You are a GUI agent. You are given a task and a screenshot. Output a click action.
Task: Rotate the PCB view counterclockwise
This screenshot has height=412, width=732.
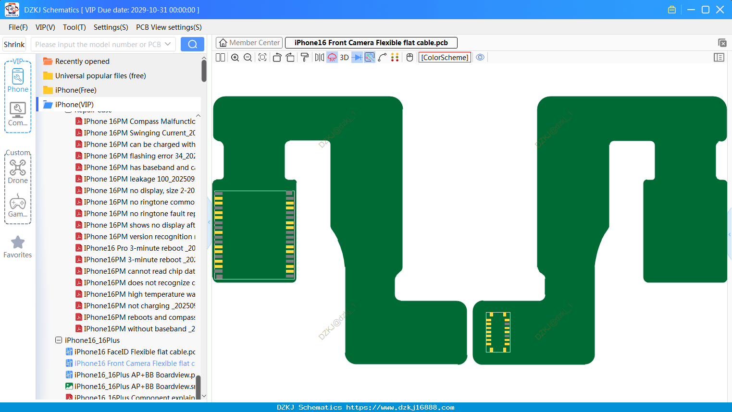(277, 58)
